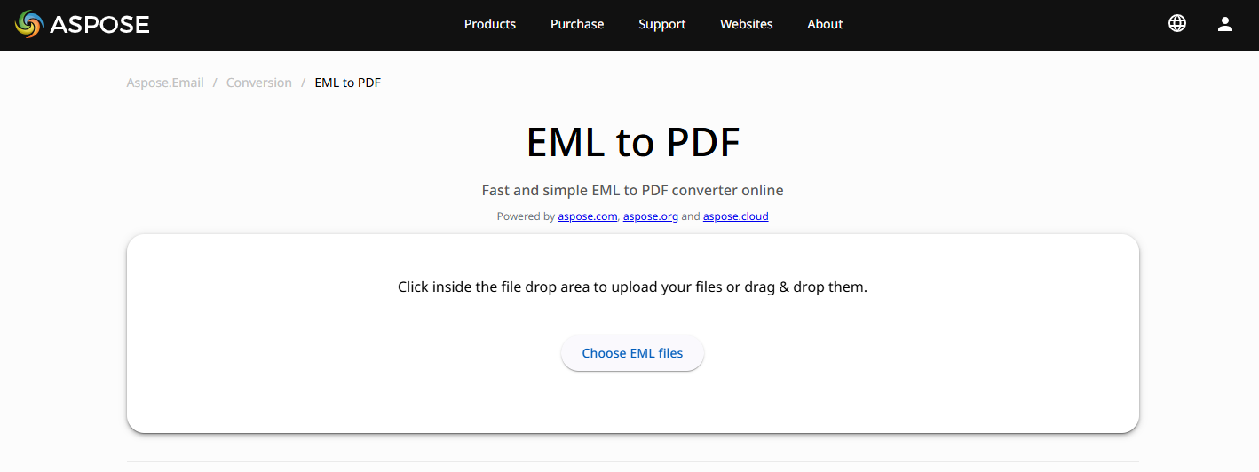The height and width of the screenshot is (472, 1259).
Task: Click the large EML to PDF heading
Action: pyautogui.click(x=633, y=142)
